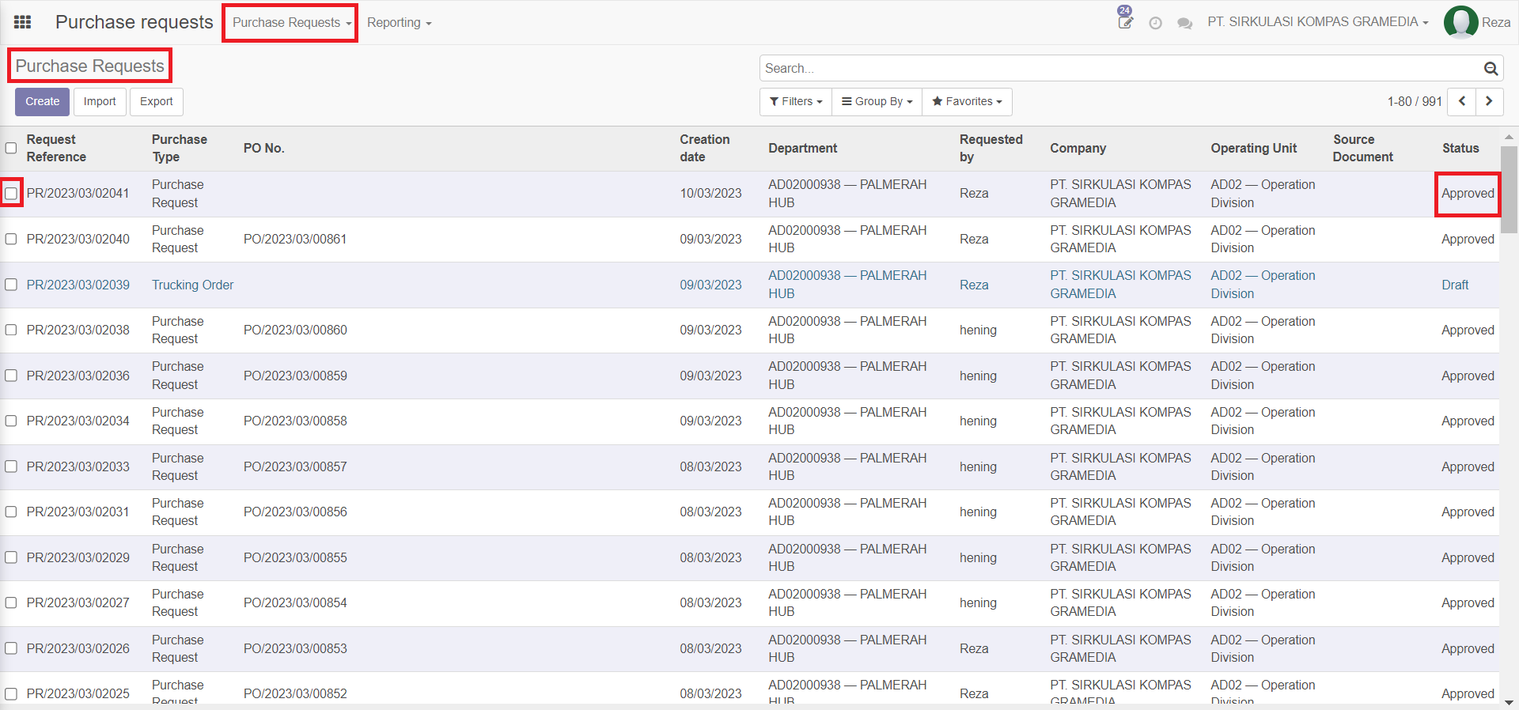
Task: Click the Trucking Order cell
Action: coord(193,285)
